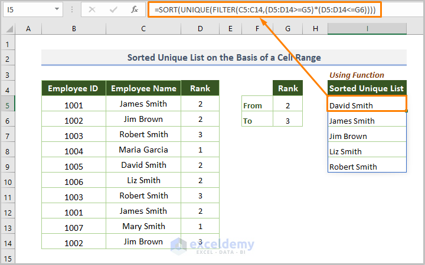425x265 pixels.
Task: Click the Enter checkmark icon in formula bar
Action: [113, 10]
